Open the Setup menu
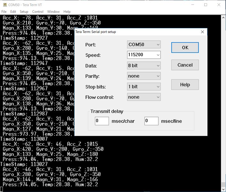Screen dimensions: 226x192 (24, 12)
